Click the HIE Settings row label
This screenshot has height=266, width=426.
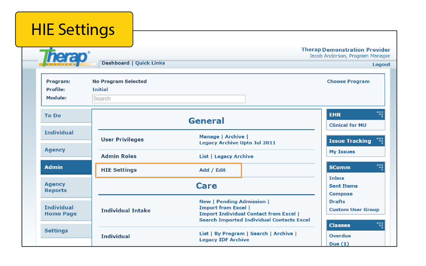click(119, 170)
